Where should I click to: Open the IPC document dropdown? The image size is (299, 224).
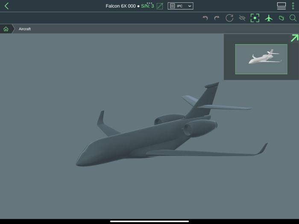(x=180, y=6)
